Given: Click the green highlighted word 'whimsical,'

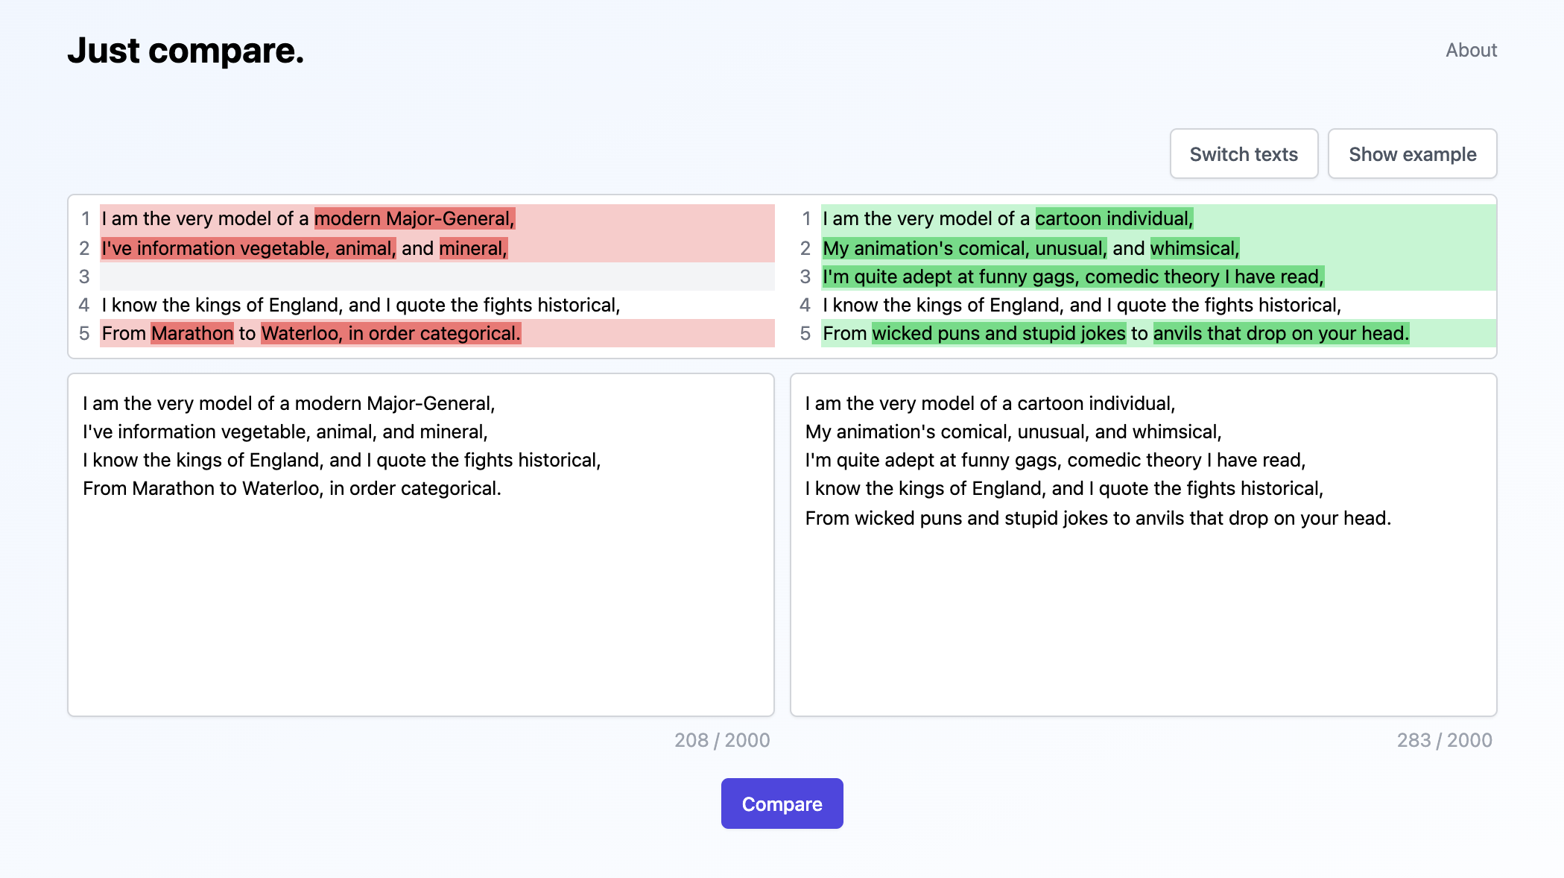Looking at the screenshot, I should click(1194, 248).
